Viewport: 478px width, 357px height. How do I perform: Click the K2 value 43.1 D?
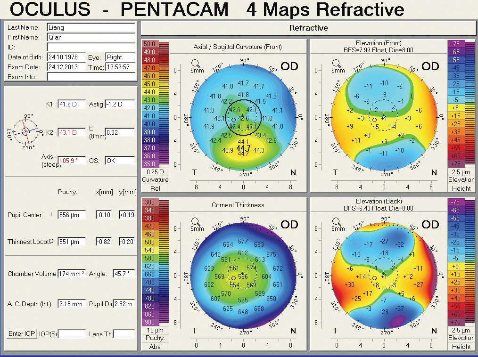pos(72,132)
